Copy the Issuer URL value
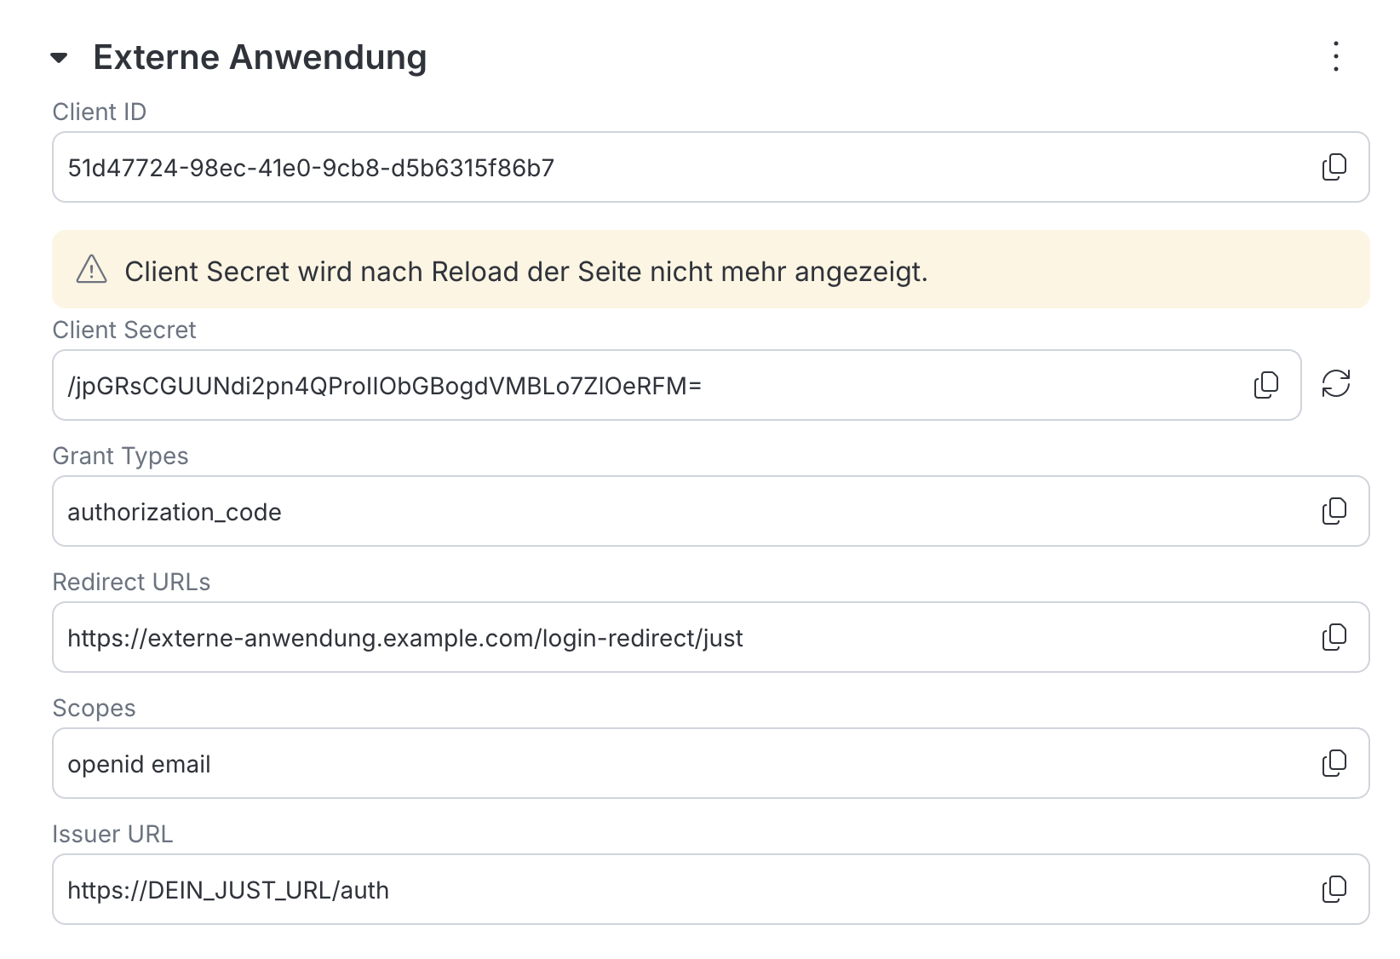 (x=1334, y=889)
